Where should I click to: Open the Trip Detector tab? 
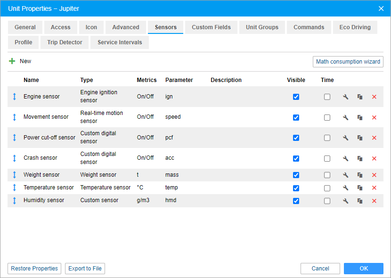coord(65,42)
